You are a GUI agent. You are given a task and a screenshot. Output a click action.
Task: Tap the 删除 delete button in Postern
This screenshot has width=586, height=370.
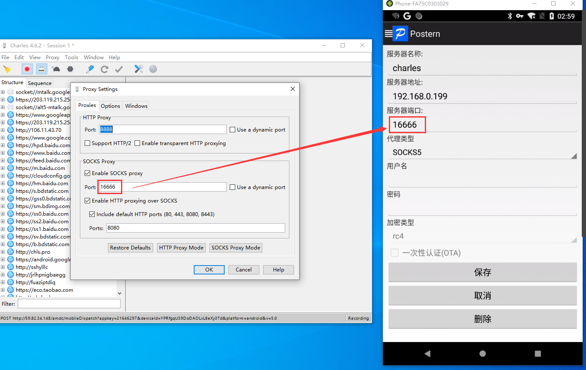click(x=483, y=319)
